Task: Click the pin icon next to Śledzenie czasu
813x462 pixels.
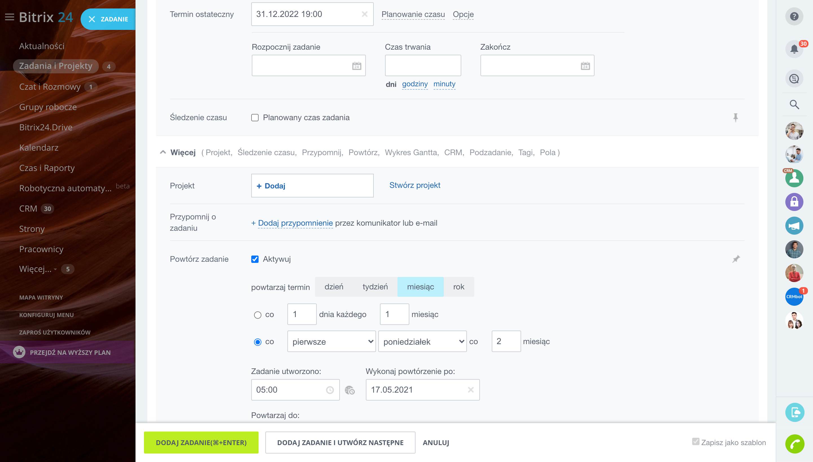Action: (736, 117)
